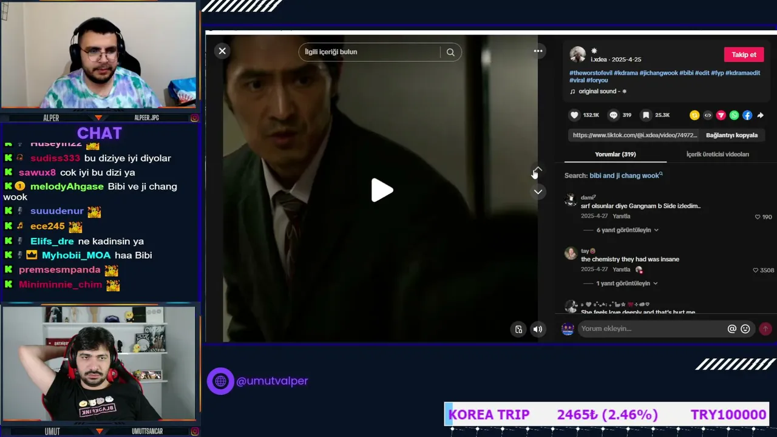Viewport: 777px width, 437px height.
Task: Open tay's commenter avatar
Action: coord(571,253)
